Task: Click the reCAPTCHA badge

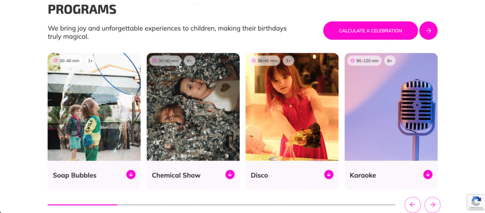Action: click(476, 202)
